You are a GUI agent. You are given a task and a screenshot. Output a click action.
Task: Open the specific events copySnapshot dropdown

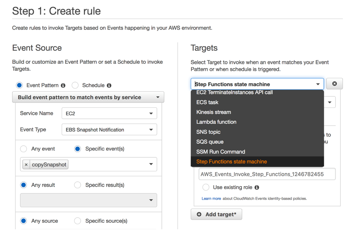tap(151, 164)
